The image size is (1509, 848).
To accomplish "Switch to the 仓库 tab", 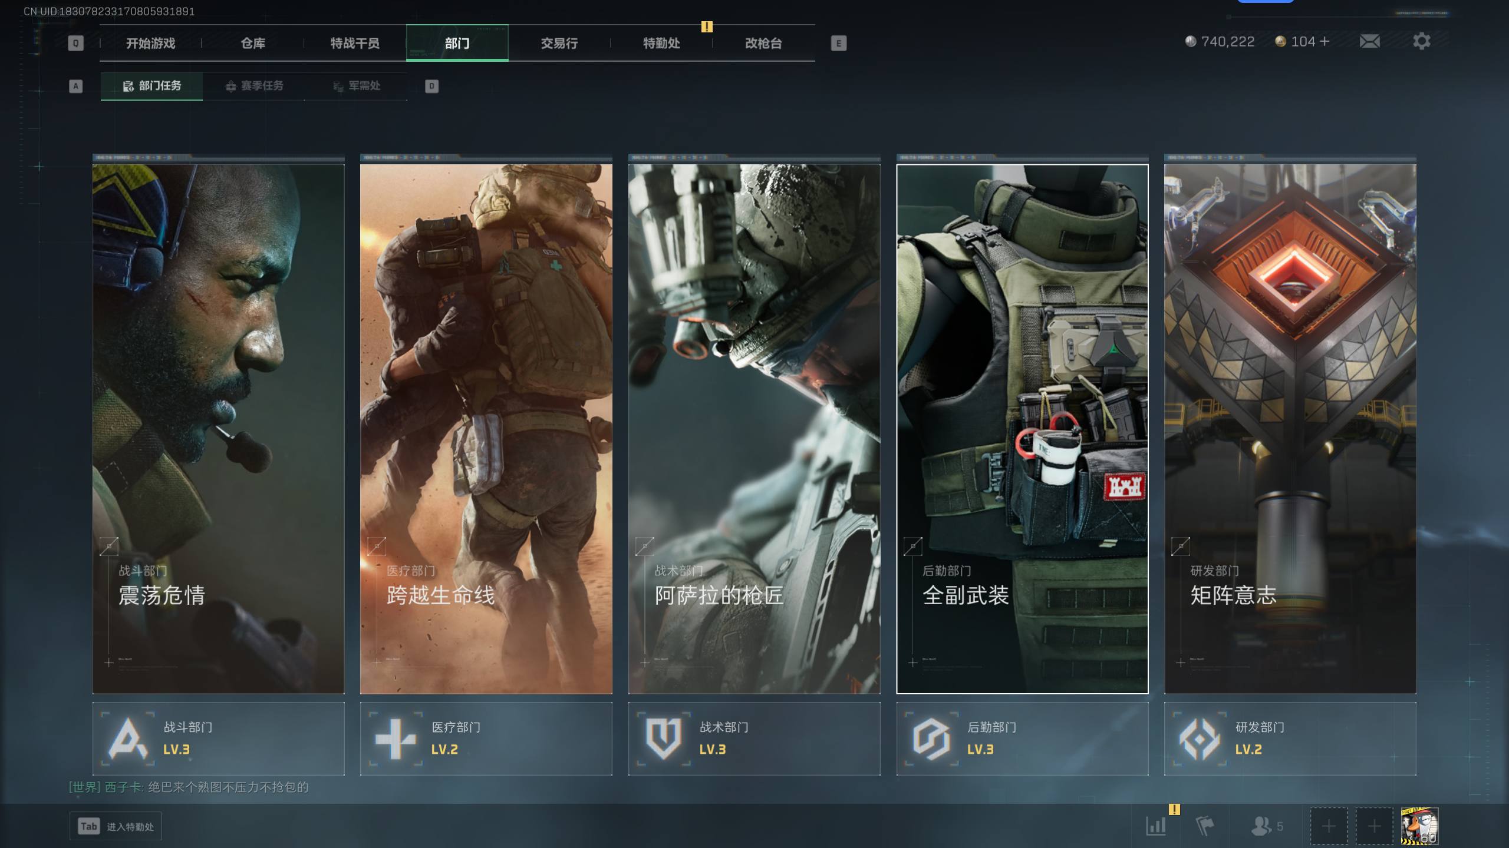I will tap(253, 43).
